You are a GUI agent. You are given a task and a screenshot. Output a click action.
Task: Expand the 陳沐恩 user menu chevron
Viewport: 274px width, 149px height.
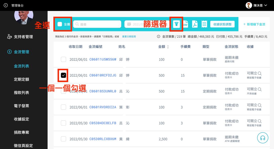[266, 5]
